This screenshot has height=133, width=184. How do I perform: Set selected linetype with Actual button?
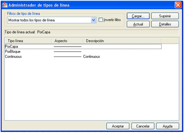click(138, 24)
